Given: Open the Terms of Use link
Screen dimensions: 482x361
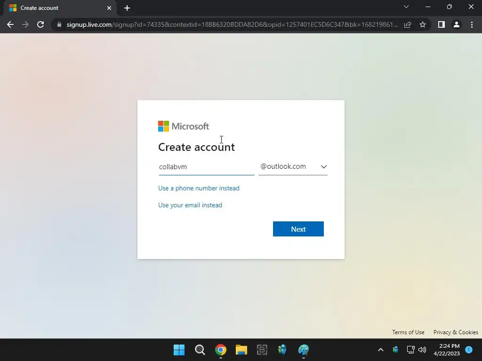Looking at the screenshot, I should pos(408,332).
